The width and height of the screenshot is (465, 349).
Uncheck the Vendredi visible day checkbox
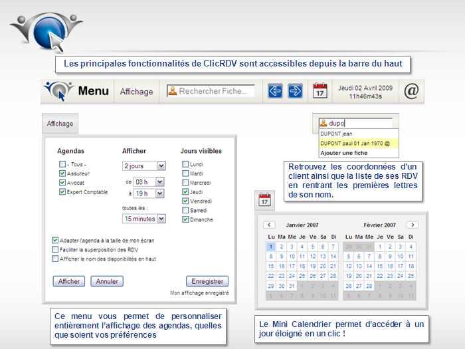point(185,201)
